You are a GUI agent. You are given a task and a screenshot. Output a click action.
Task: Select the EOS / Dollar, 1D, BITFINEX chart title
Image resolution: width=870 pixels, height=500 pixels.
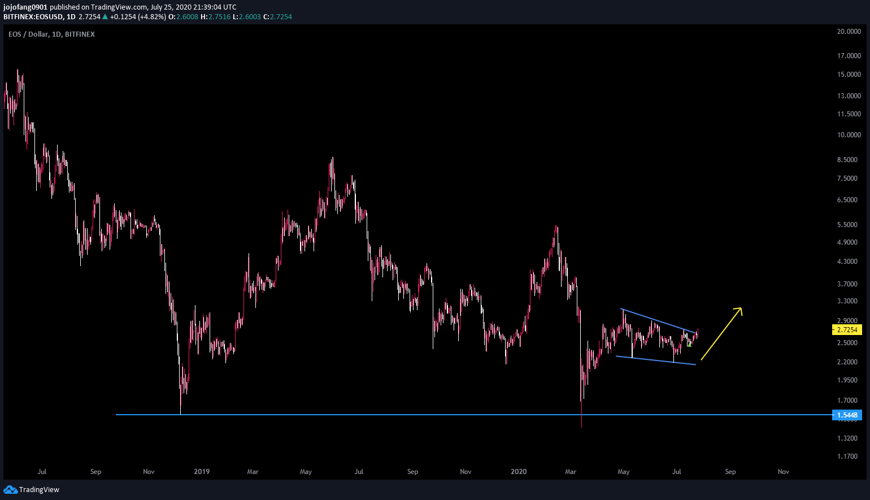point(51,34)
